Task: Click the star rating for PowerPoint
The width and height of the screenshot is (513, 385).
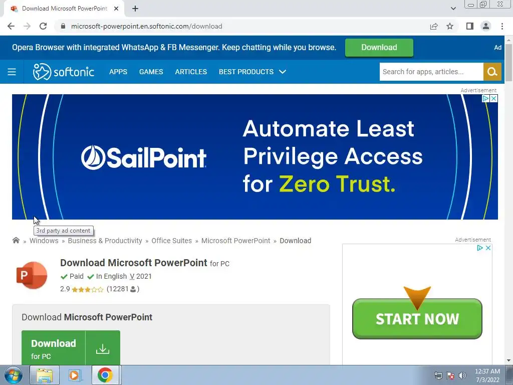Action: [87, 289]
